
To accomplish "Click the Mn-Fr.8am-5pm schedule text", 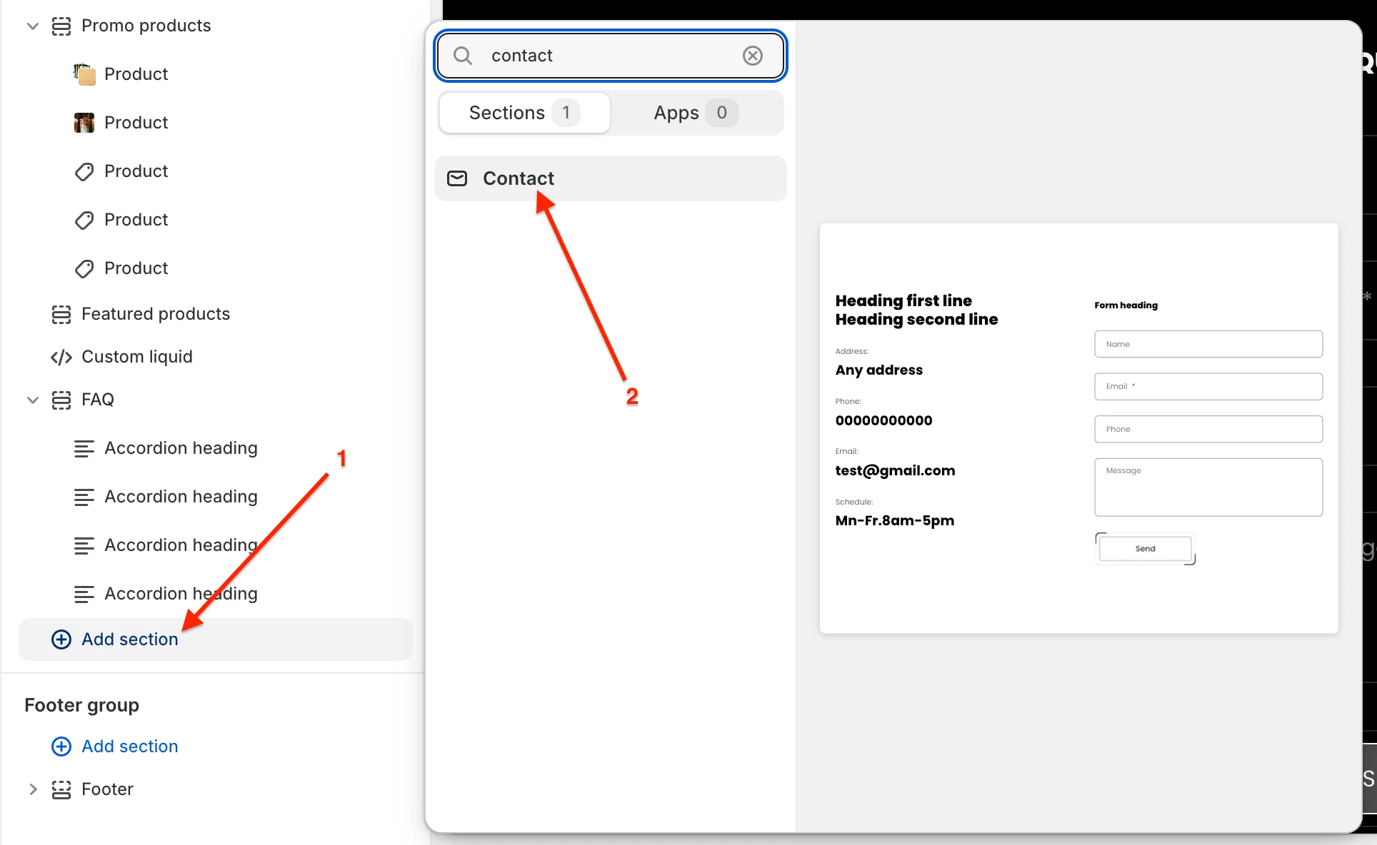I will [895, 520].
